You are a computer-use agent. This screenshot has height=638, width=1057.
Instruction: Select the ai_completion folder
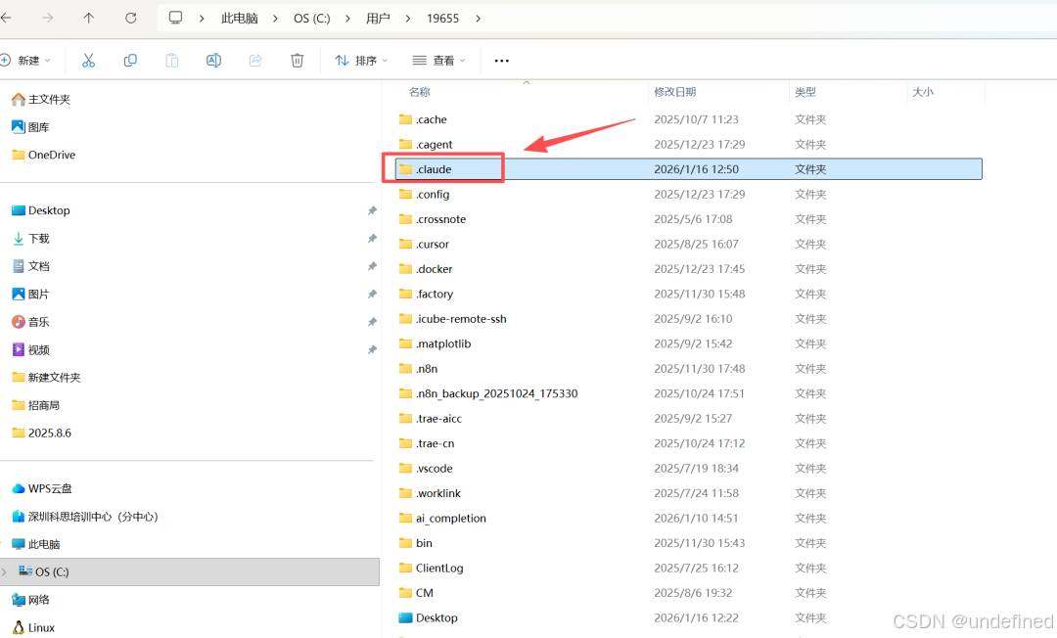tap(442, 518)
